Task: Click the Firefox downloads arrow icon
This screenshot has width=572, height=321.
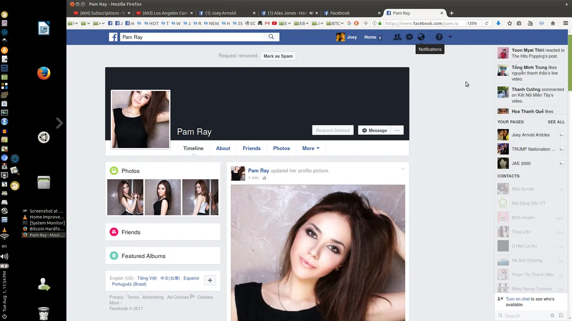Action: tap(498, 23)
